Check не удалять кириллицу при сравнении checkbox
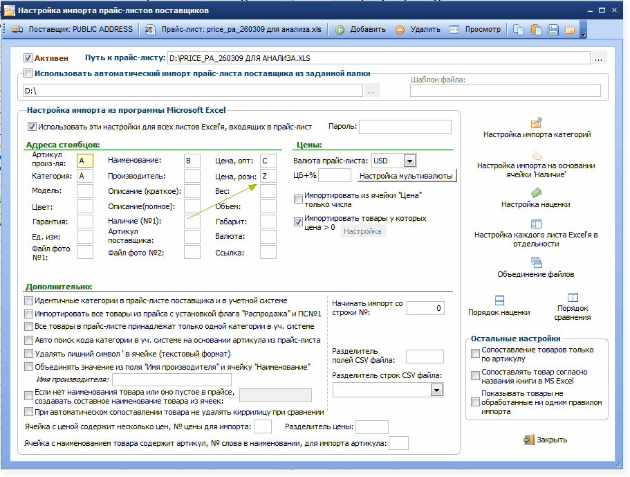630x477 pixels. click(x=28, y=412)
